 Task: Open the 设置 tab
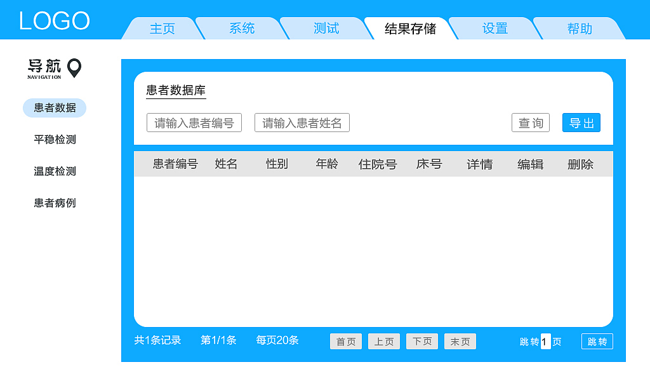tap(494, 29)
